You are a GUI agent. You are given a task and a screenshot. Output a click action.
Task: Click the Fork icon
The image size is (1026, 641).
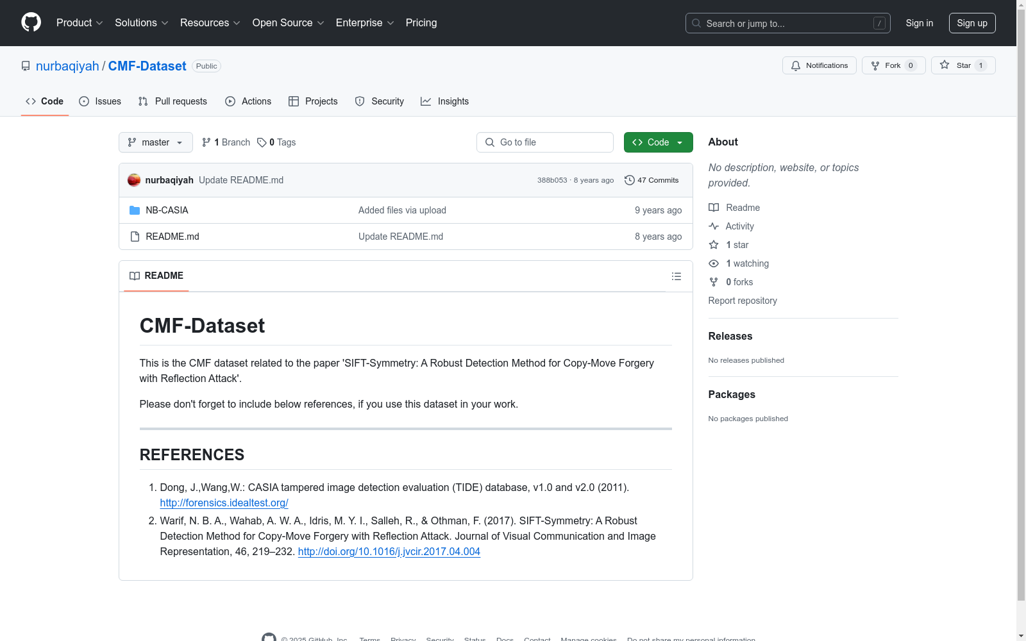pyautogui.click(x=875, y=65)
